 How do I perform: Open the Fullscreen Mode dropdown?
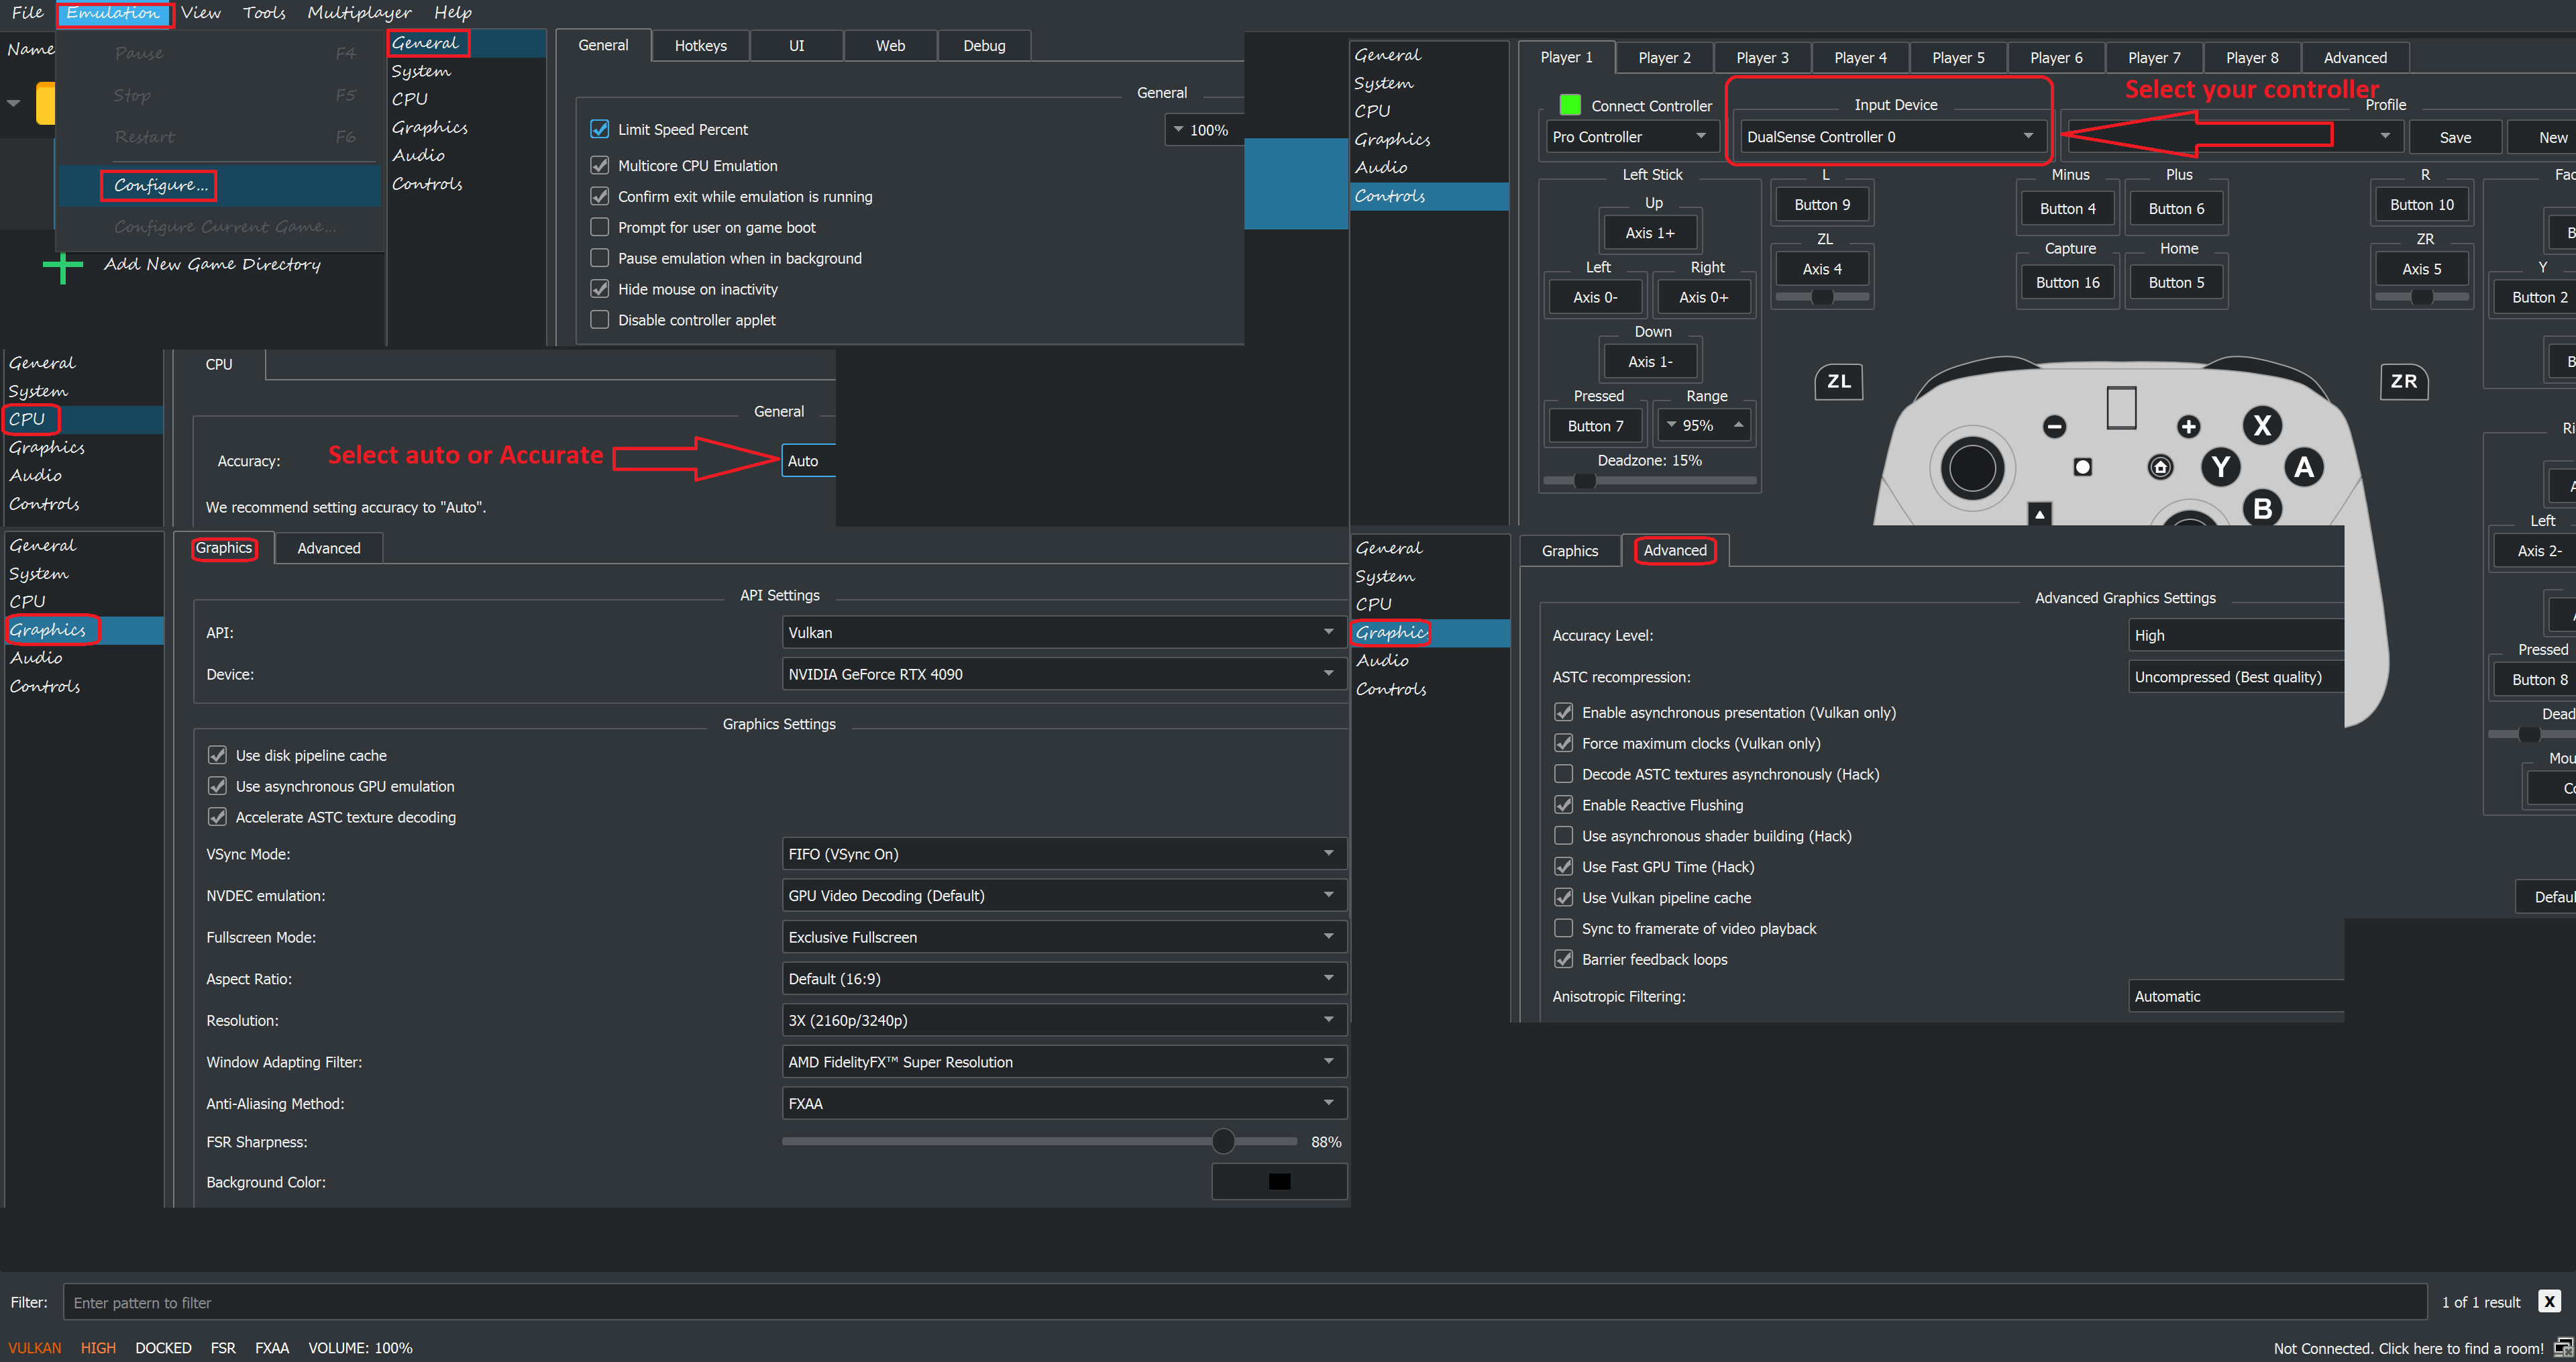pyautogui.click(x=1063, y=937)
